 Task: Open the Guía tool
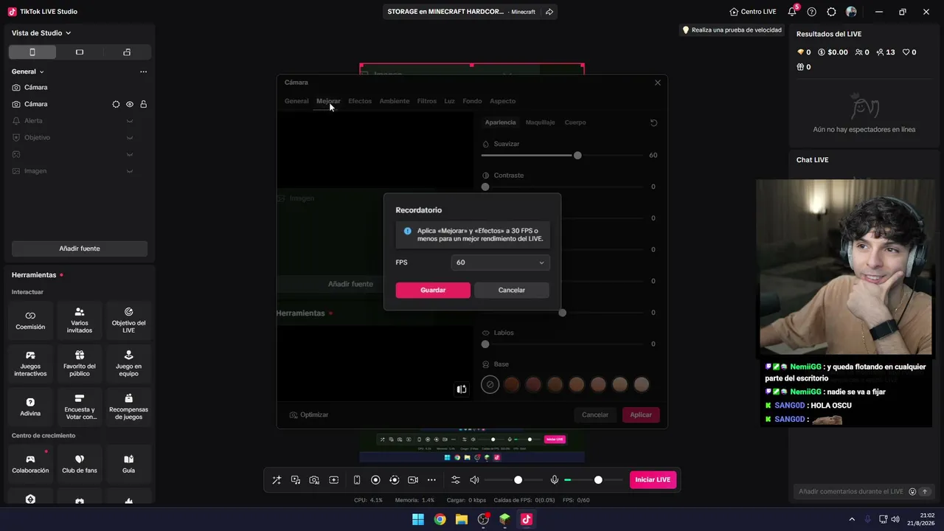[x=128, y=464]
